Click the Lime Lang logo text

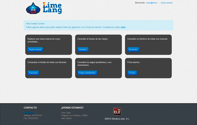coord(52,8)
